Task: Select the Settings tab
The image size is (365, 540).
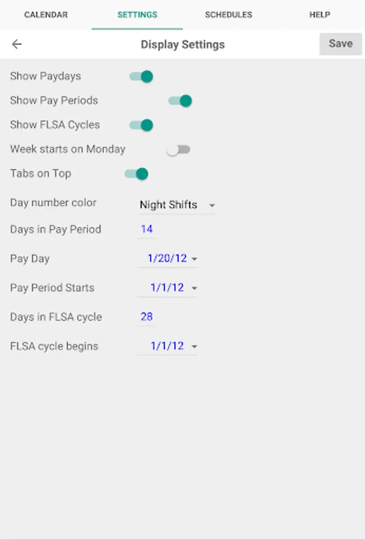Action: pos(137,14)
